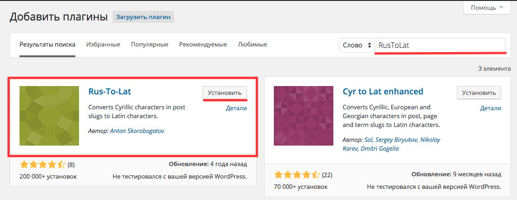Open the Популярные tab

point(150,45)
